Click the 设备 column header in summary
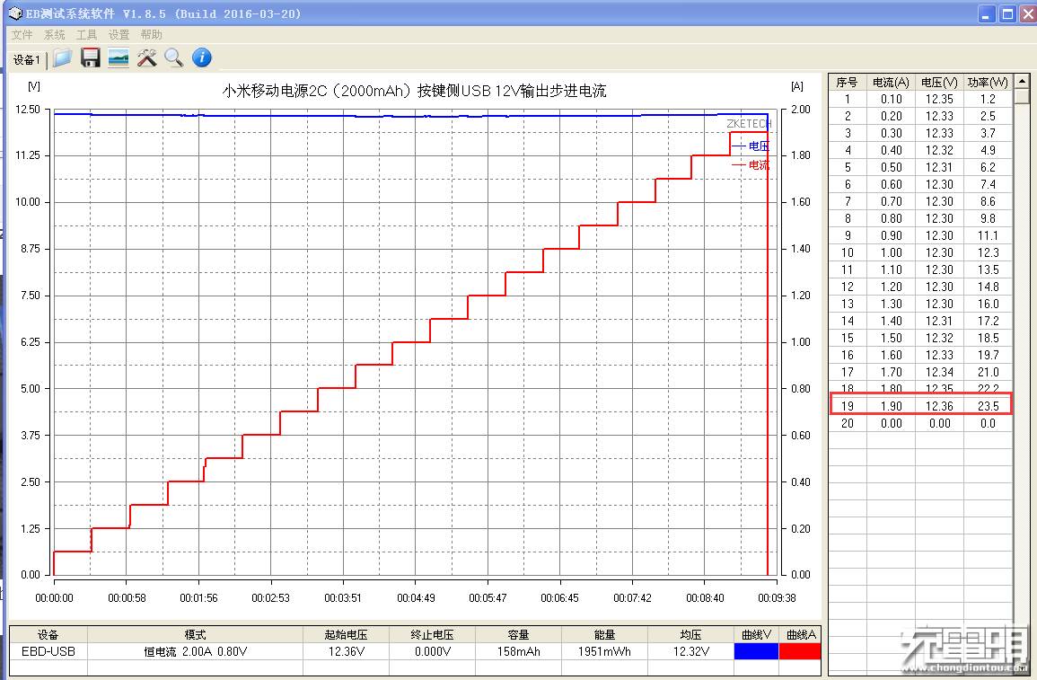This screenshot has height=680, width=1037. (x=48, y=634)
